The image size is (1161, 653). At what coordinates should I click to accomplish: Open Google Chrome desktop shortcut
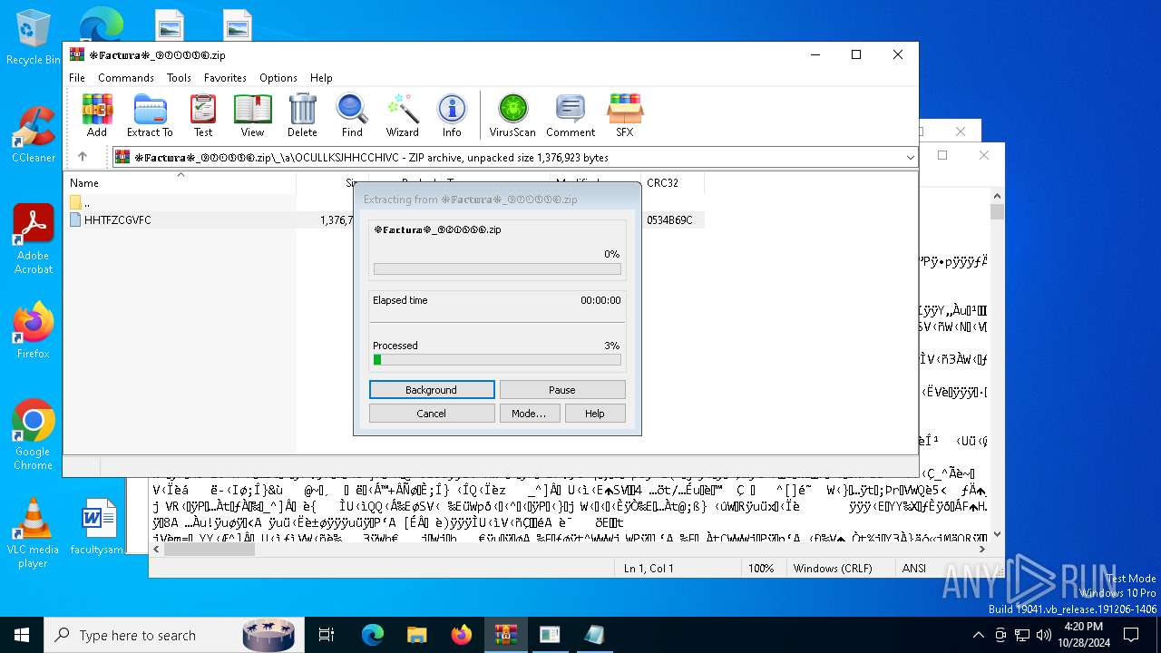tap(34, 435)
